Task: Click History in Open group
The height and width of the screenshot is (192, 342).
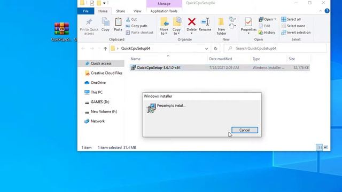Action: pos(267,33)
